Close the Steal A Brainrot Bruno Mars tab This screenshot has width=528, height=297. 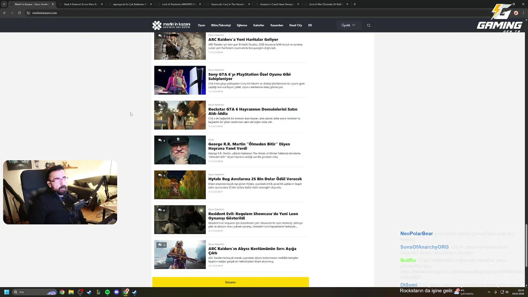click(x=102, y=4)
